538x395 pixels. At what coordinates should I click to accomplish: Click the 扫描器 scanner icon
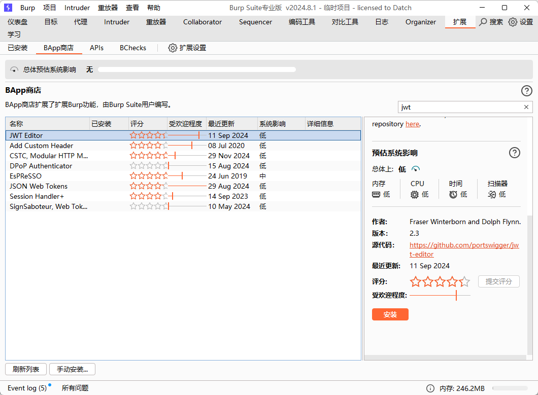click(492, 195)
